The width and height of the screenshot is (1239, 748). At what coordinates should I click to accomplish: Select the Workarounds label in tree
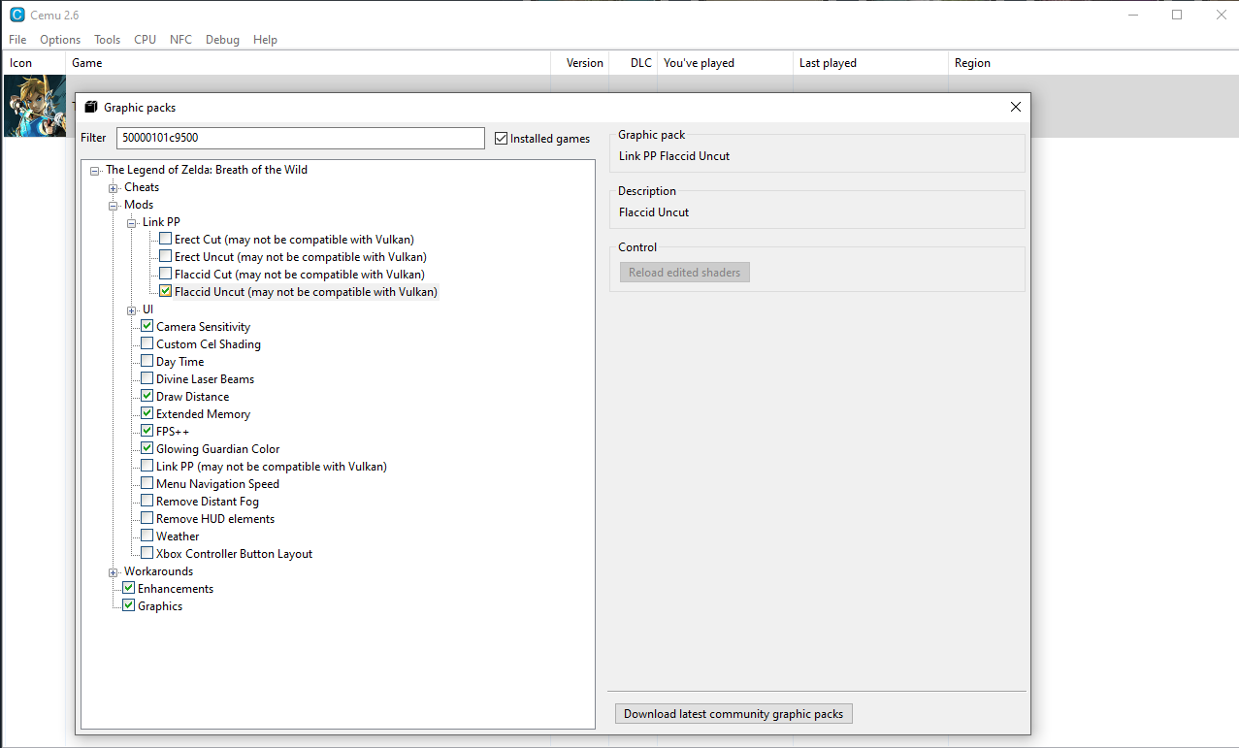click(x=158, y=571)
